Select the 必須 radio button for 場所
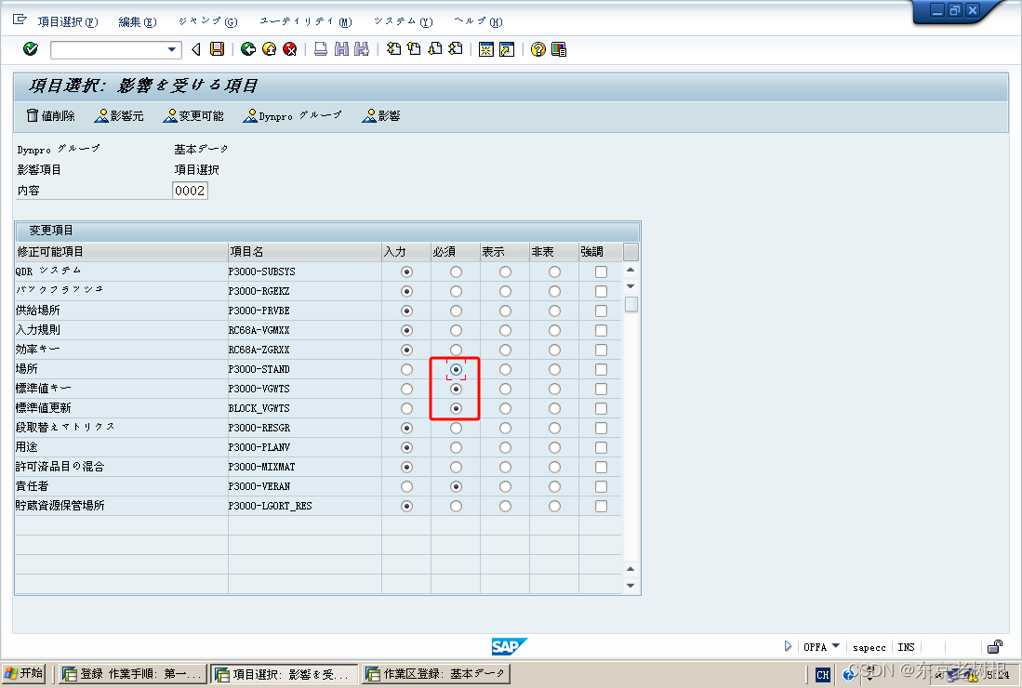 [455, 369]
